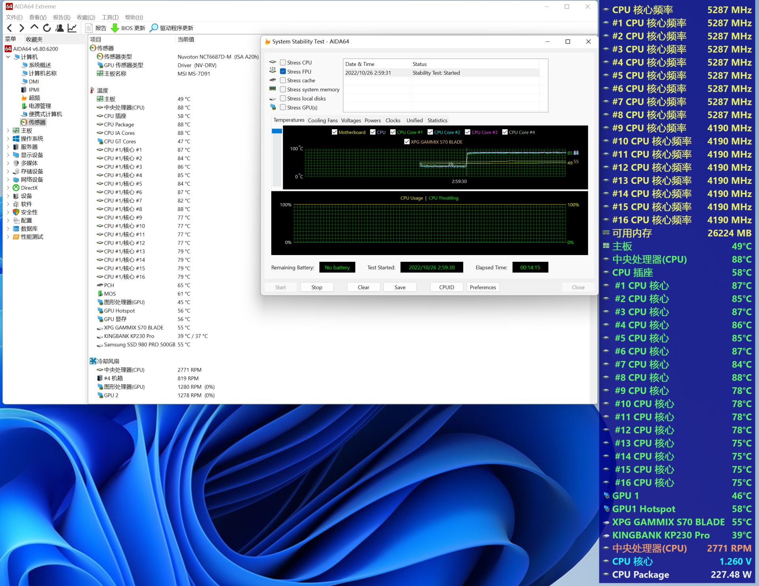Click the Report document icon
The width and height of the screenshot is (759, 586).
coord(89,28)
